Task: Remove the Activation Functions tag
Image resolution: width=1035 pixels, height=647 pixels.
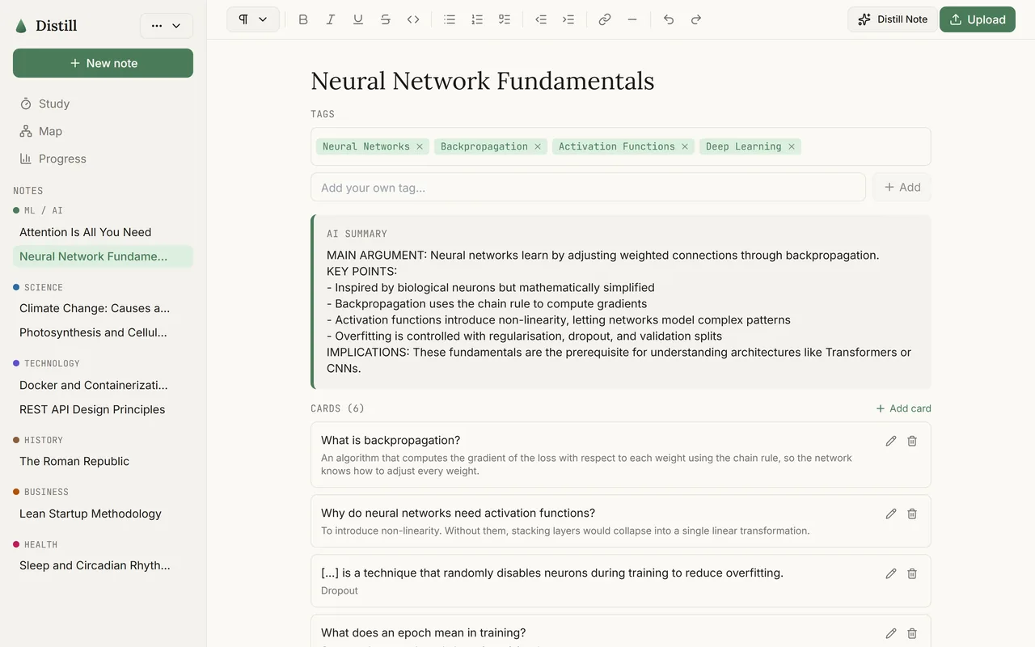Action: [x=685, y=146]
